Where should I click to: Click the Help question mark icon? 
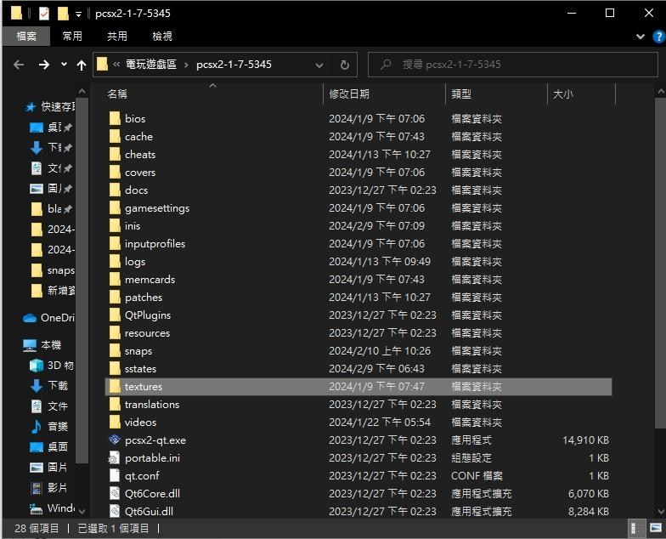658,37
